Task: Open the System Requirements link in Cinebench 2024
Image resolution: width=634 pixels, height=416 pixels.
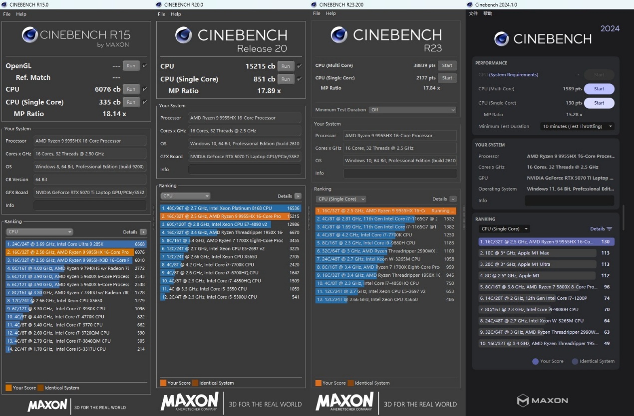Action: coord(513,75)
